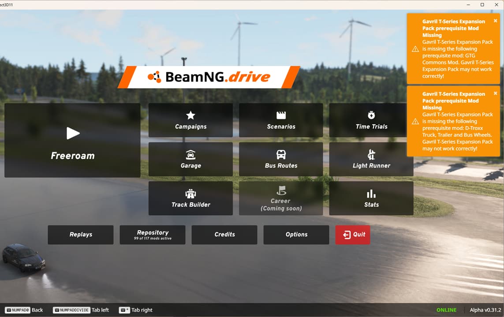View the Credits screen
The image size is (504, 317).
click(224, 235)
